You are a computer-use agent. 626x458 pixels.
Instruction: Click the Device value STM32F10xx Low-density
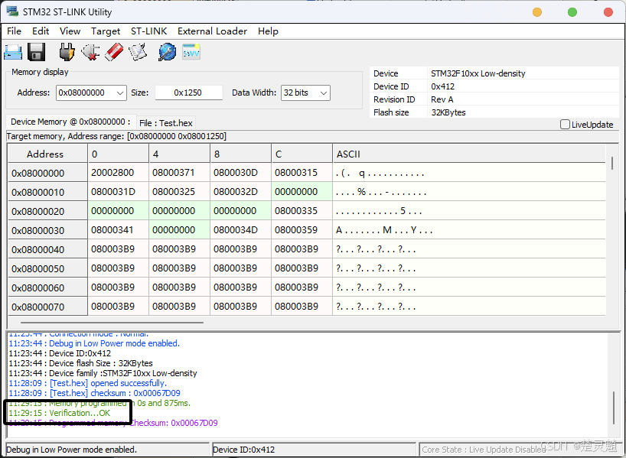[478, 73]
